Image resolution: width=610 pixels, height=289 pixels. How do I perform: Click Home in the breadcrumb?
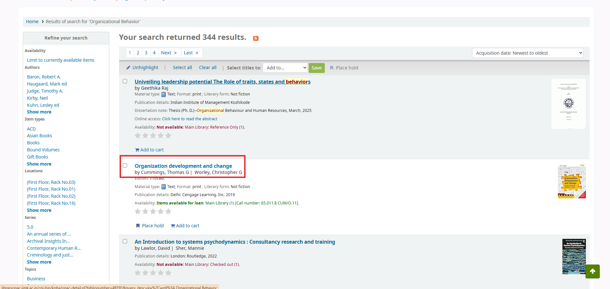pyautogui.click(x=32, y=22)
